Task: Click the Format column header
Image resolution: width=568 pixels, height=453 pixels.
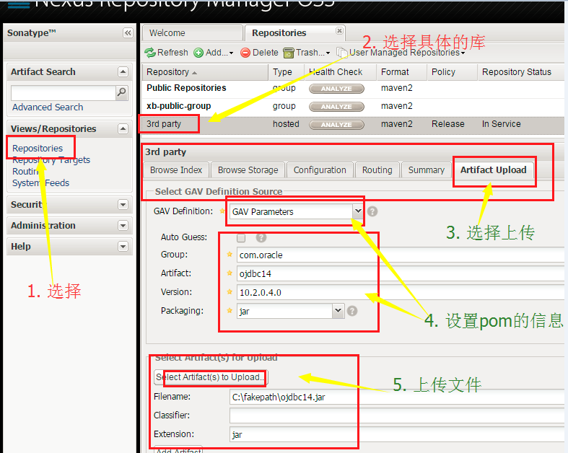Action: coord(402,72)
